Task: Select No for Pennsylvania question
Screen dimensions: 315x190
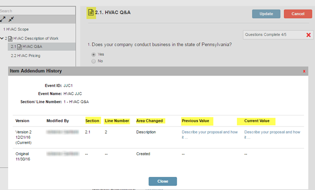Action: 93,61
